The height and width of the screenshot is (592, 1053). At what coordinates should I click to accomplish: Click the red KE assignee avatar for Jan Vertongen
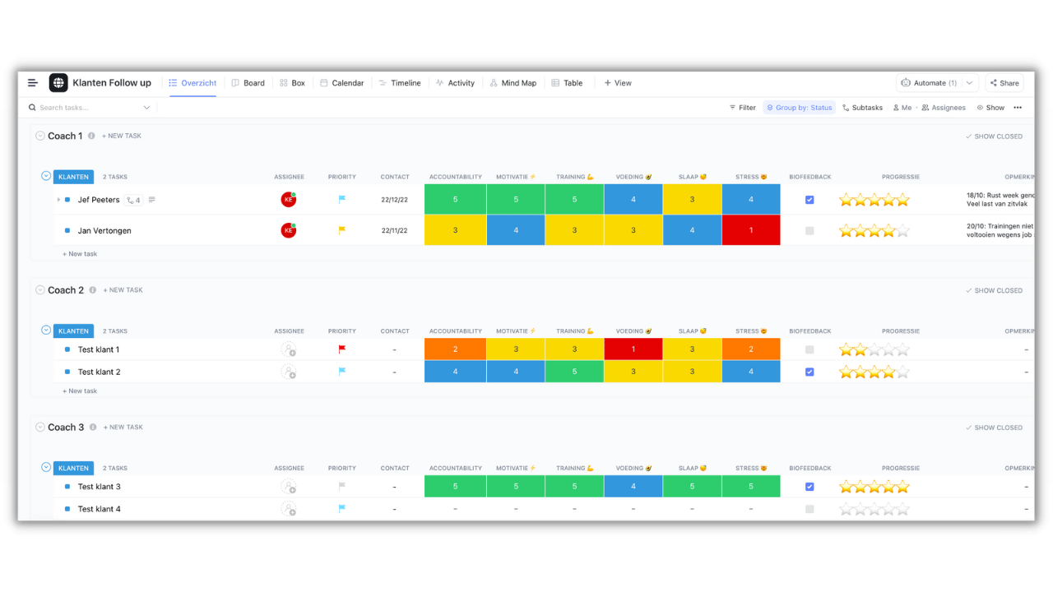pyautogui.click(x=289, y=231)
